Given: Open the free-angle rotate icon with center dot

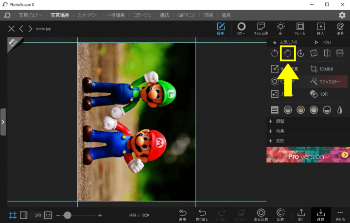Looking at the screenshot, I should click(x=301, y=53).
